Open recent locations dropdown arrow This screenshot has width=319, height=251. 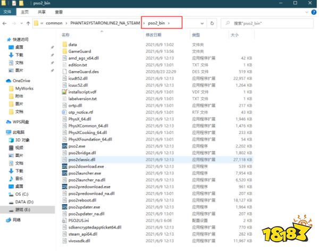[x=22, y=23]
